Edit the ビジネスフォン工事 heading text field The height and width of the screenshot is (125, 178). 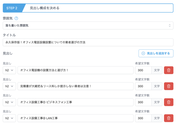pyautogui.click(x=75, y=102)
